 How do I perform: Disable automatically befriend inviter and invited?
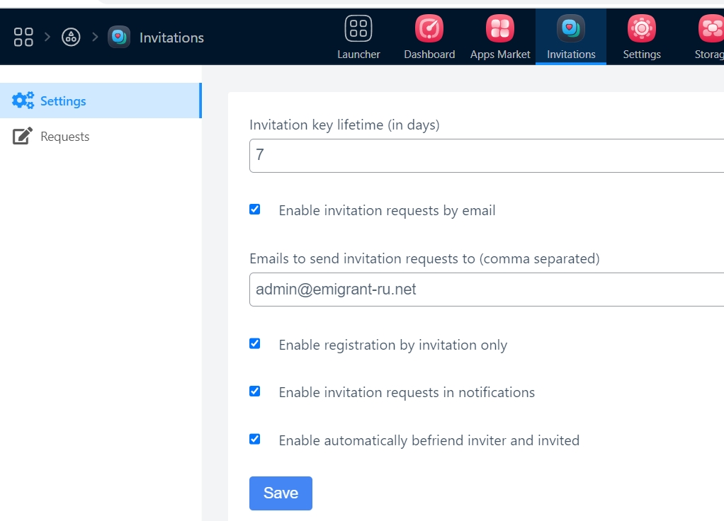pos(255,440)
